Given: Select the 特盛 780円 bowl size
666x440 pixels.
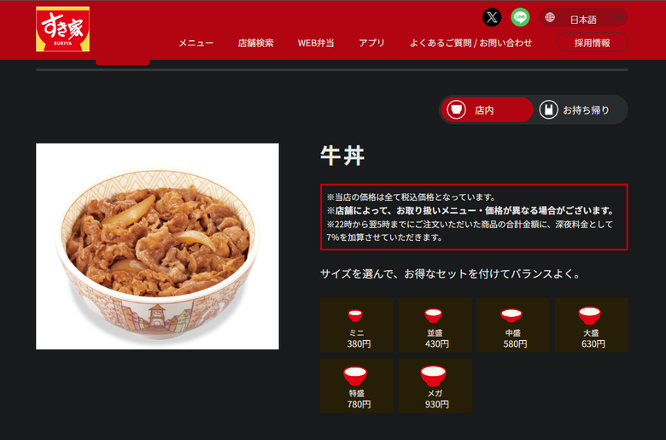Looking at the screenshot, I should click(x=357, y=385).
